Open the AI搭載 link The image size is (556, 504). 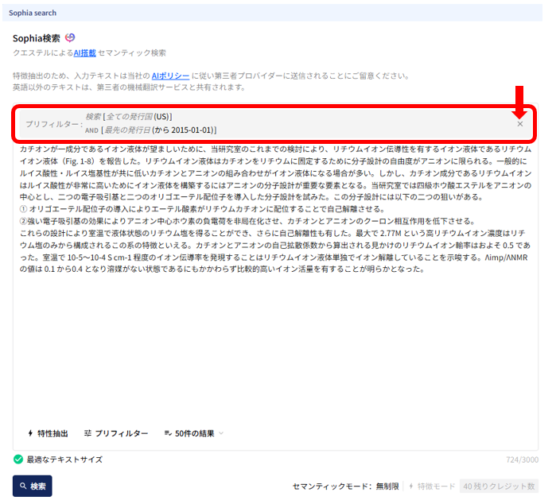coord(85,52)
